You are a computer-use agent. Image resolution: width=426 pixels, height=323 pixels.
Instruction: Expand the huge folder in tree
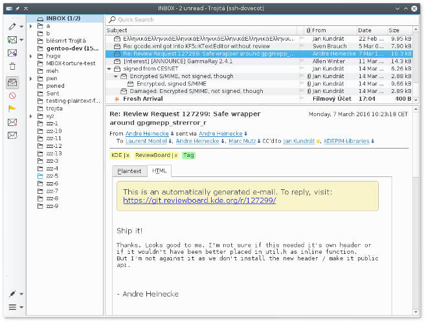(x=30, y=56)
